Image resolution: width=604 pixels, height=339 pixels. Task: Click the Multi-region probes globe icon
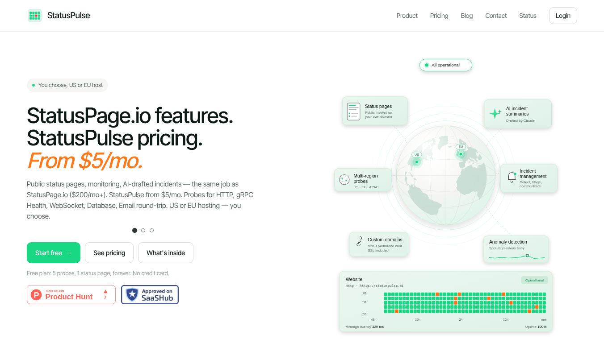coord(344,180)
